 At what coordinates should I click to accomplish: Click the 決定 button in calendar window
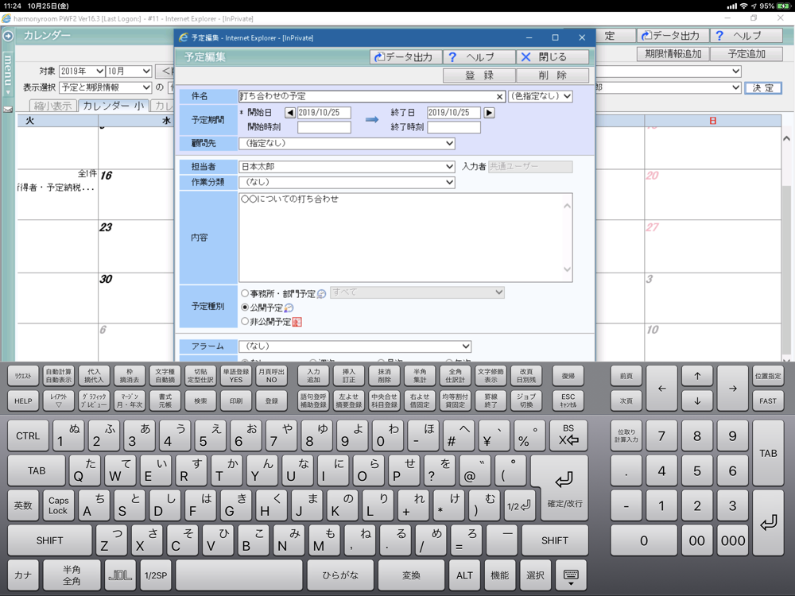coord(762,87)
